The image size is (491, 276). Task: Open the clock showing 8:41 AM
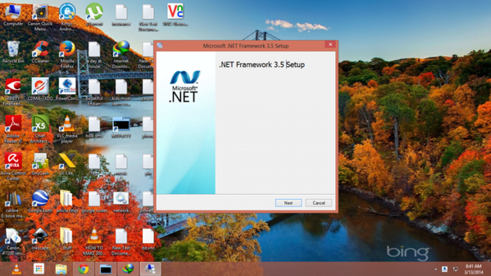tap(473, 269)
